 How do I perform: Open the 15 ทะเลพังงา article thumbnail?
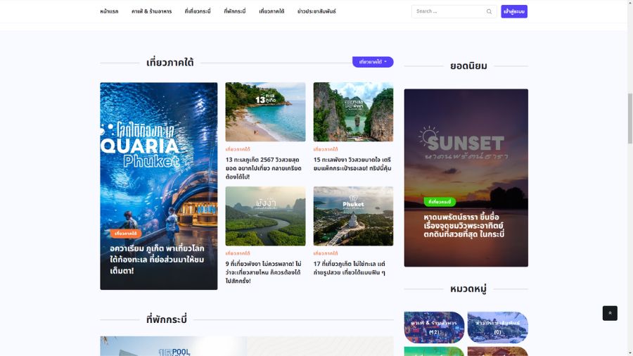click(x=353, y=112)
